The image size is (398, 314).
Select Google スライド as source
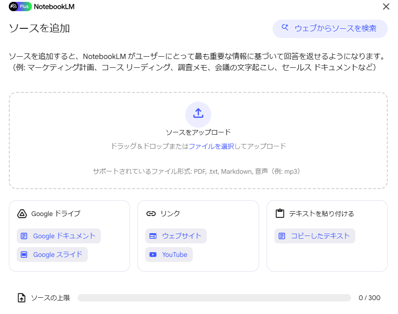[x=52, y=255]
